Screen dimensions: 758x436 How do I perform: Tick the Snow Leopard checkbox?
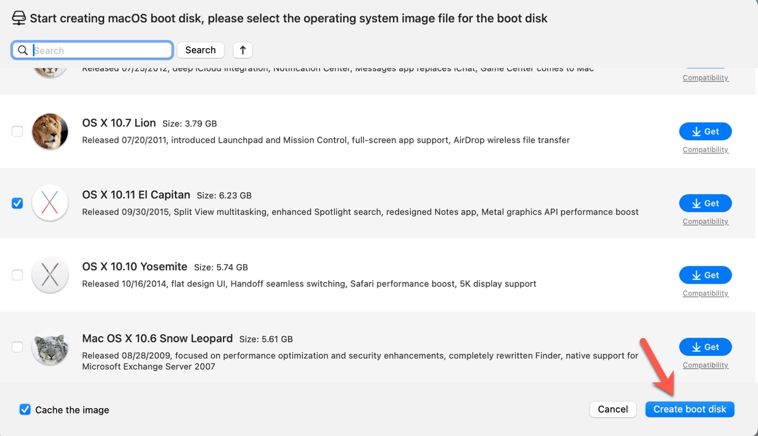pyautogui.click(x=18, y=347)
